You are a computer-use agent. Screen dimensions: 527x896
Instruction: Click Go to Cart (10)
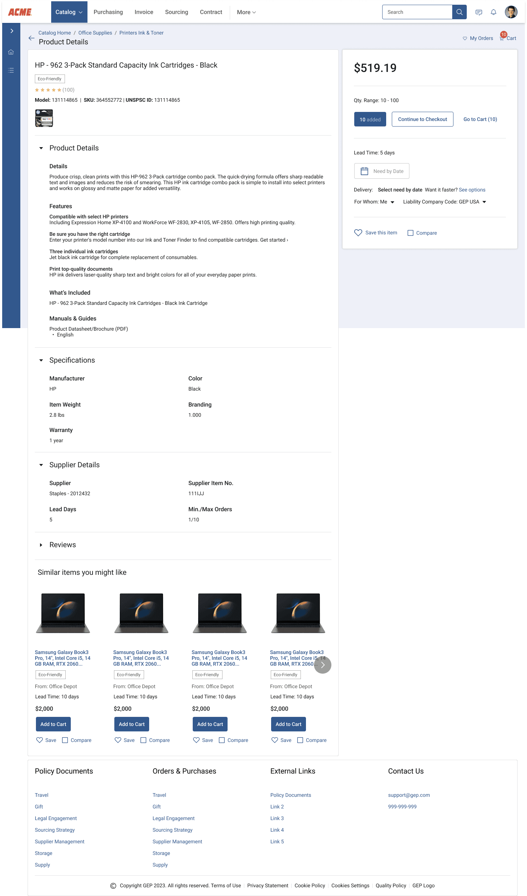tap(480, 119)
